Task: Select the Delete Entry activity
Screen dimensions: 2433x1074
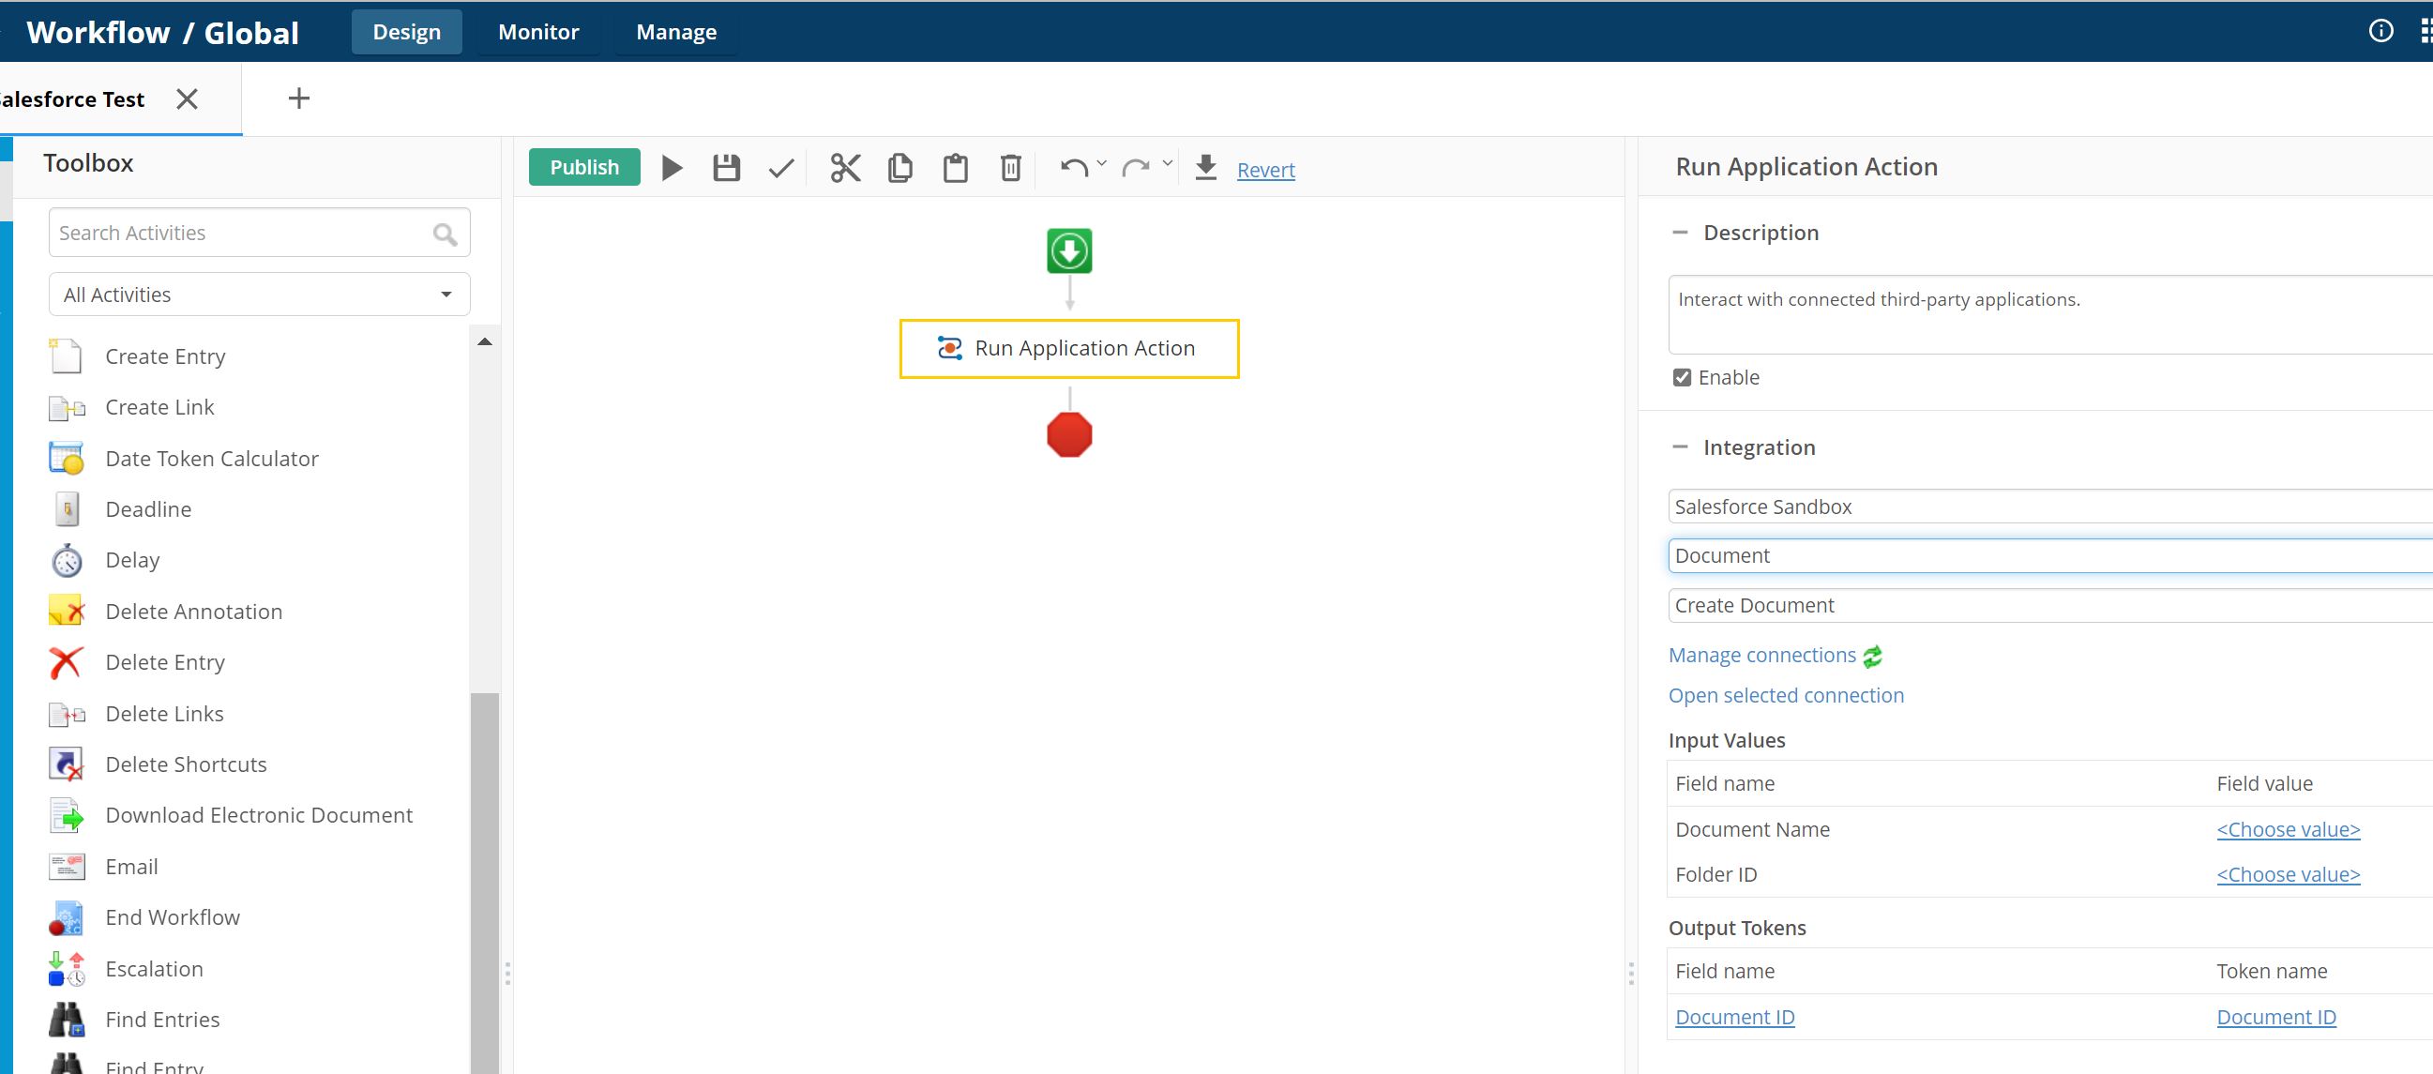Action: click(x=165, y=662)
